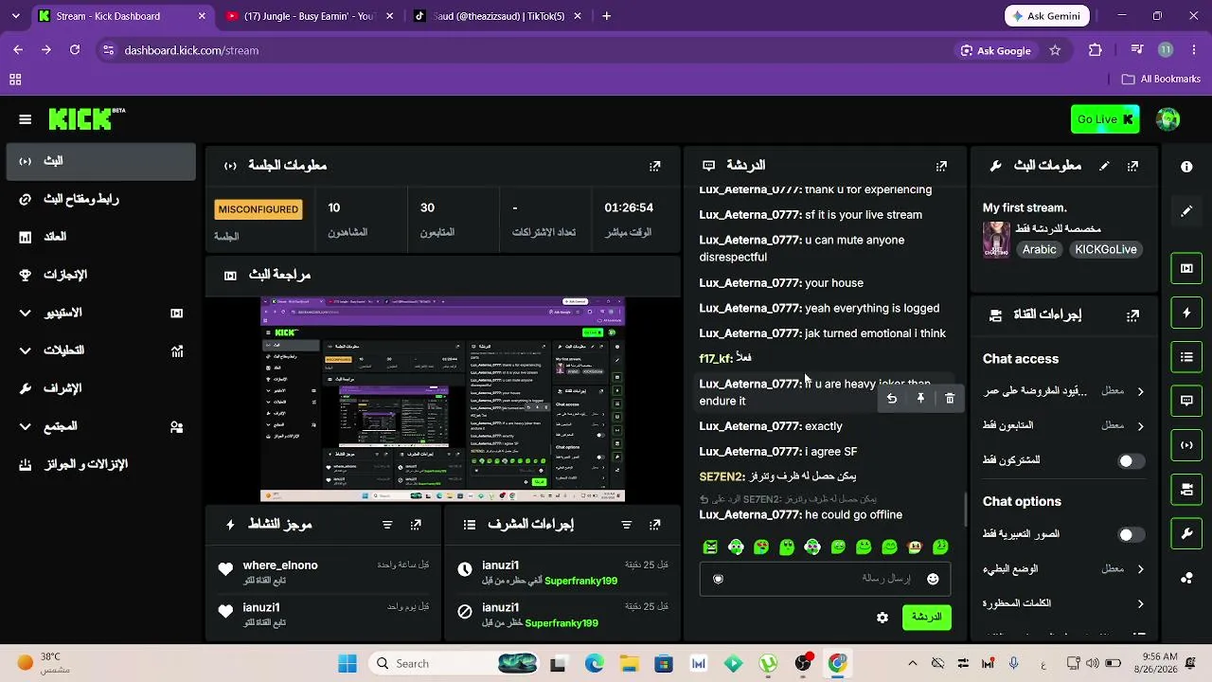1212x682 pixels.
Task: Click the Lux_Aeterna_0777 username on 'he could go offline'
Action: [x=750, y=515]
